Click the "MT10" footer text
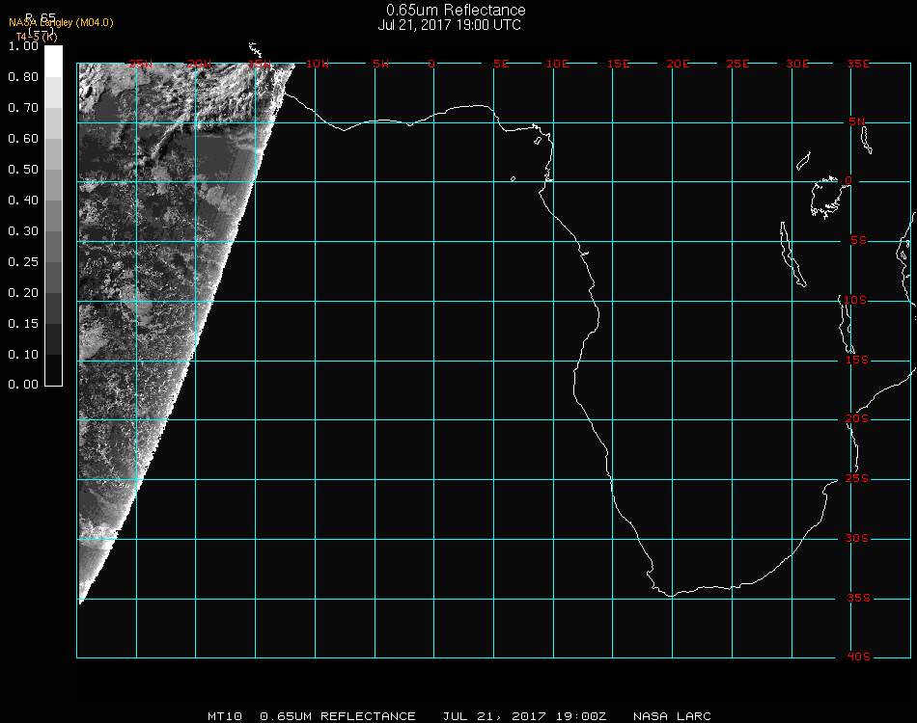Screen dimensions: 917x723 (225, 716)
